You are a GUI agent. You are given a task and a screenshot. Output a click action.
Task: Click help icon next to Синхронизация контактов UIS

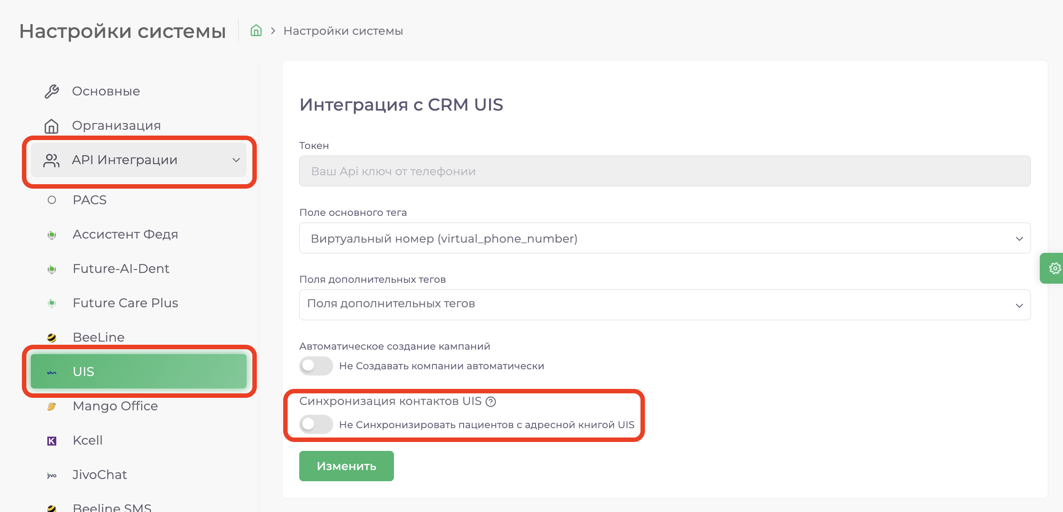click(491, 401)
